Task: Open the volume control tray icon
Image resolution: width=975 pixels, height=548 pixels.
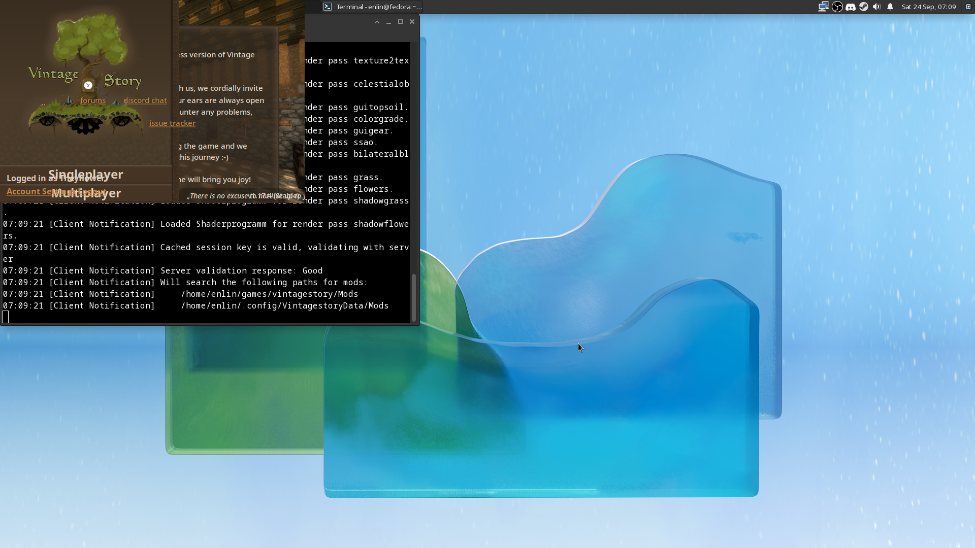Action: (x=876, y=7)
